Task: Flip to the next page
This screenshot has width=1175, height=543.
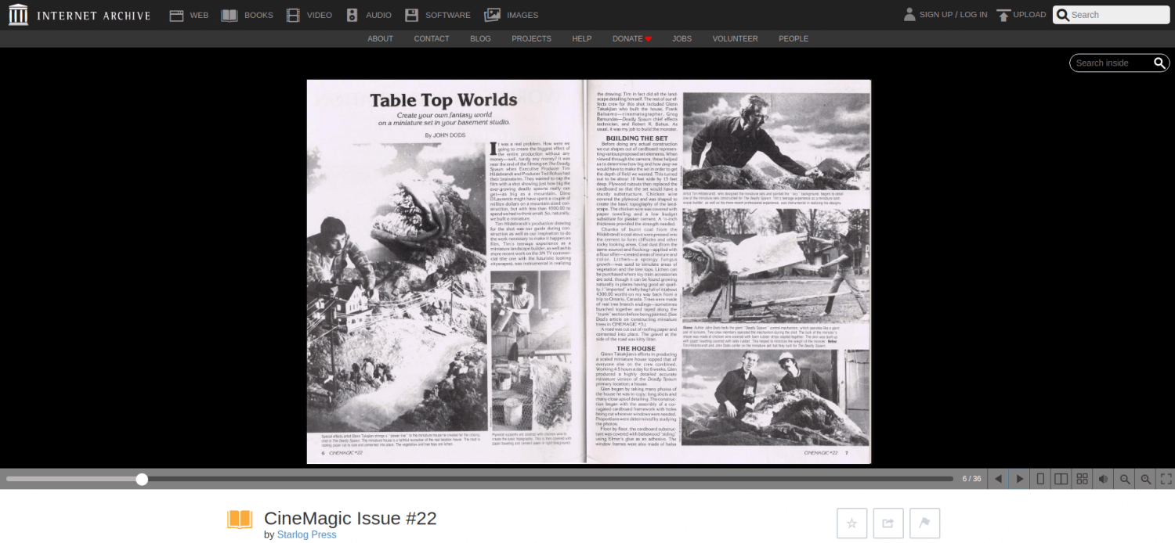Action: click(x=1019, y=479)
